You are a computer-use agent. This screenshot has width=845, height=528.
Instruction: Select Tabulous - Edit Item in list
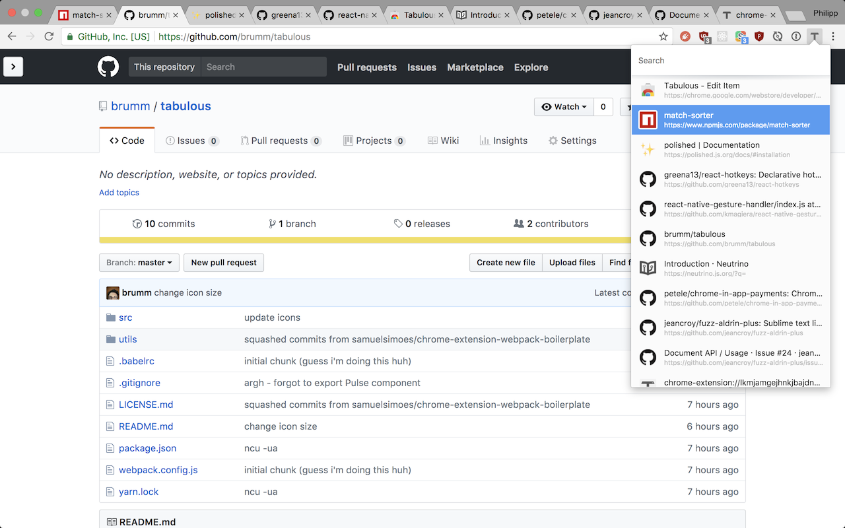731,90
